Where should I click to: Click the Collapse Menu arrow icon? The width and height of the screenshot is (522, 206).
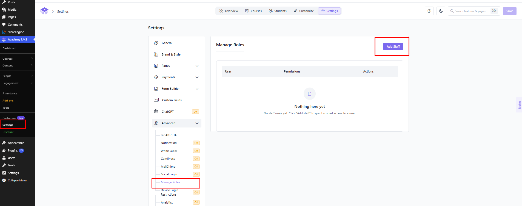(x=4, y=180)
